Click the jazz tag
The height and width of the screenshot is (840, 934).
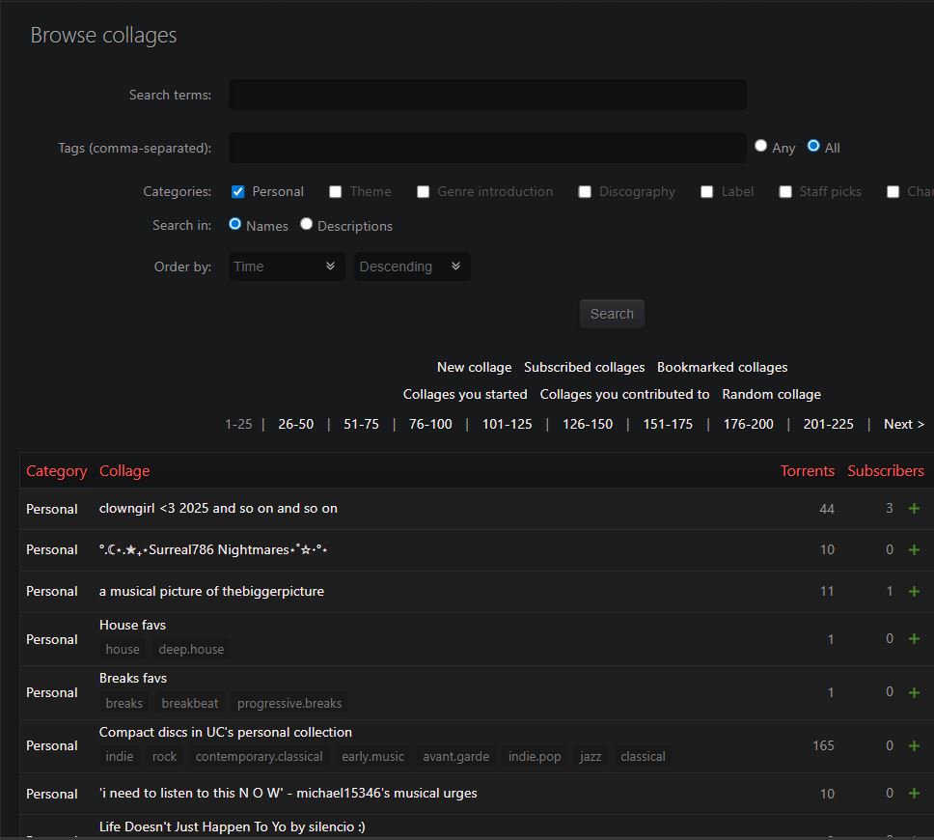pyautogui.click(x=591, y=757)
